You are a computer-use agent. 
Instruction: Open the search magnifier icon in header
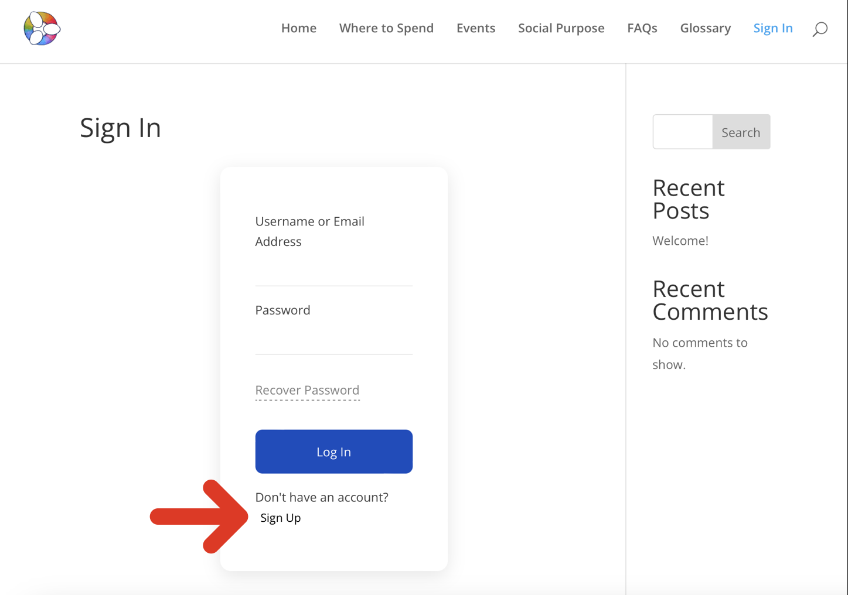820,29
